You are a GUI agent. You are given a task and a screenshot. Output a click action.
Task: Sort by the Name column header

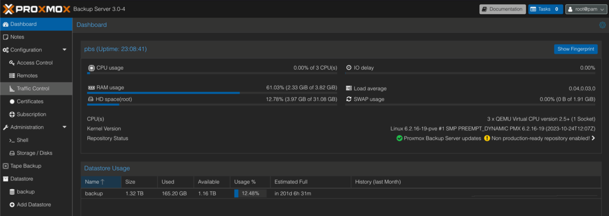pos(101,181)
